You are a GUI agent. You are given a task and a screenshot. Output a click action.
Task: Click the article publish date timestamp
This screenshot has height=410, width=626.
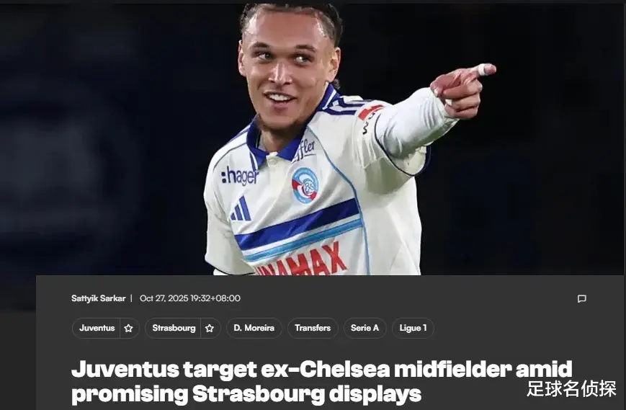[190, 298]
